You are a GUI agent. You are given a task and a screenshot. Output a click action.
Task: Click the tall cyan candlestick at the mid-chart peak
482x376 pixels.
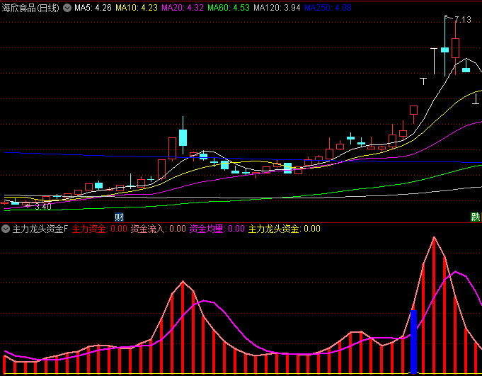coord(183,135)
